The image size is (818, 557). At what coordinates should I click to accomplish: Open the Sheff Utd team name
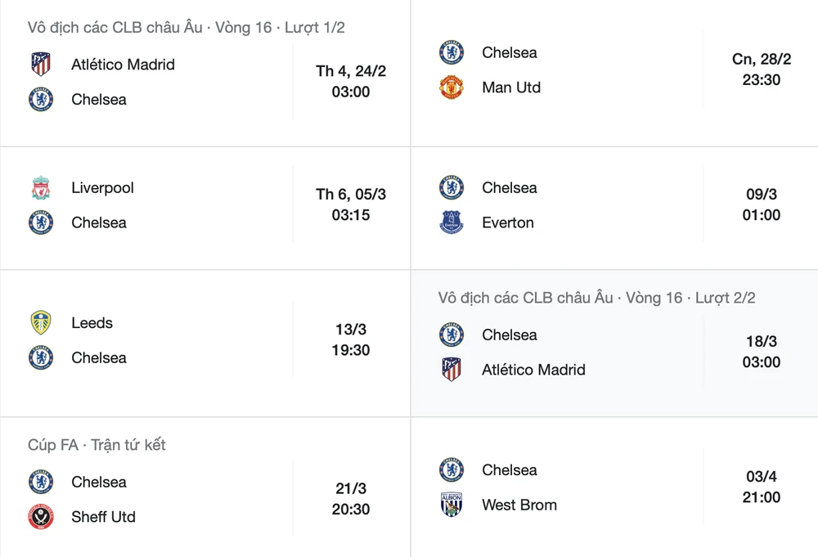[103, 517]
